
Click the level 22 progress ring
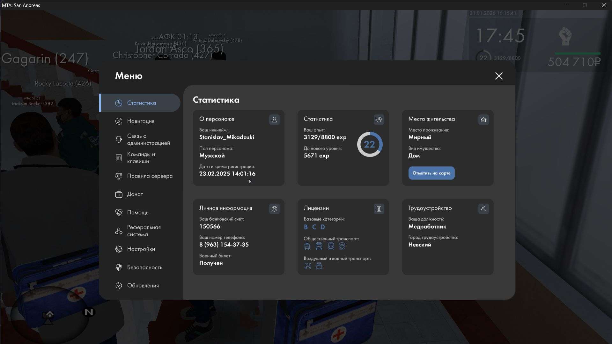coord(370,144)
